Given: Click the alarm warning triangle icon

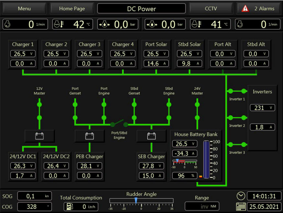Looking at the screenshot, I should point(245,9).
